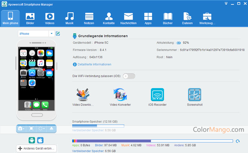This screenshot has height=153, width=248.
Task: Take a device screenshot with camera button
Action: [20, 129]
